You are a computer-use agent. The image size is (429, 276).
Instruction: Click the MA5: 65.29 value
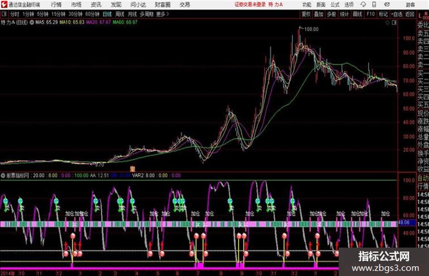click(46, 22)
